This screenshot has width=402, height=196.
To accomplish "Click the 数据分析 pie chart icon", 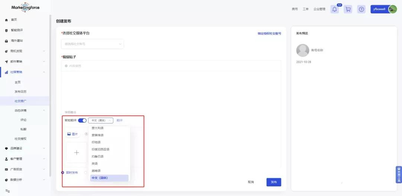I will coord(7,180).
